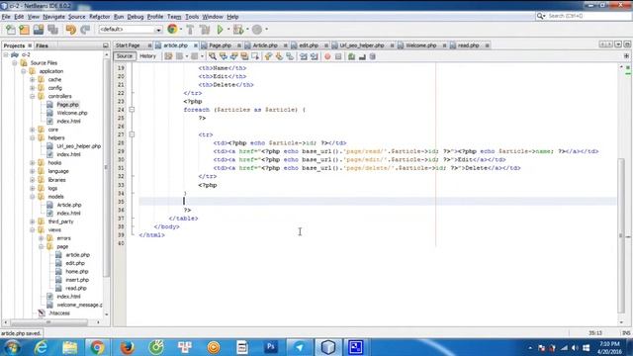The image size is (633, 356).
Task: Open Photoshop from the taskbar
Action: pos(271,347)
